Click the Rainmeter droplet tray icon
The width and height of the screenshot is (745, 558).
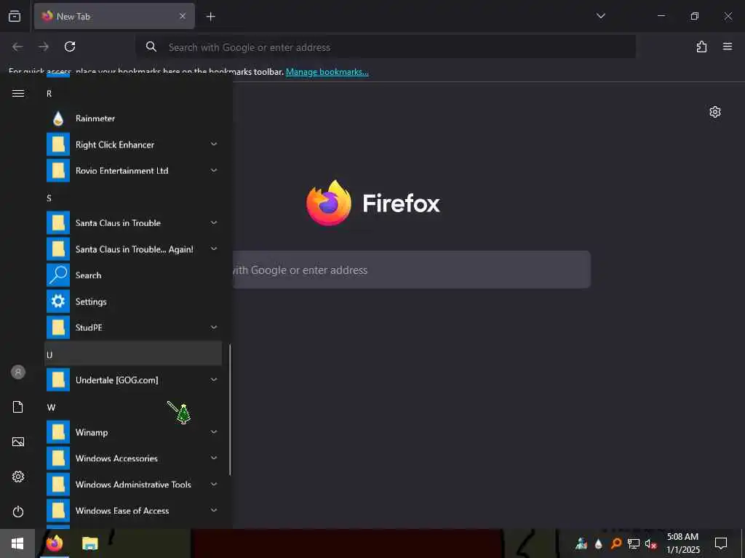pyautogui.click(x=599, y=543)
